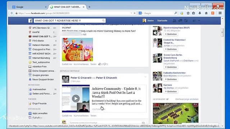Open the Facebook account dropdown arrow
230x129 pixels.
tap(199, 21)
